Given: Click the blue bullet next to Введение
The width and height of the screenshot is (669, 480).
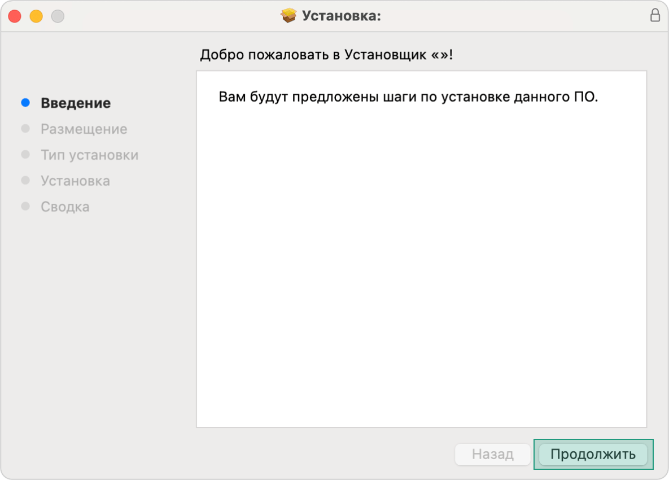Looking at the screenshot, I should (x=25, y=102).
